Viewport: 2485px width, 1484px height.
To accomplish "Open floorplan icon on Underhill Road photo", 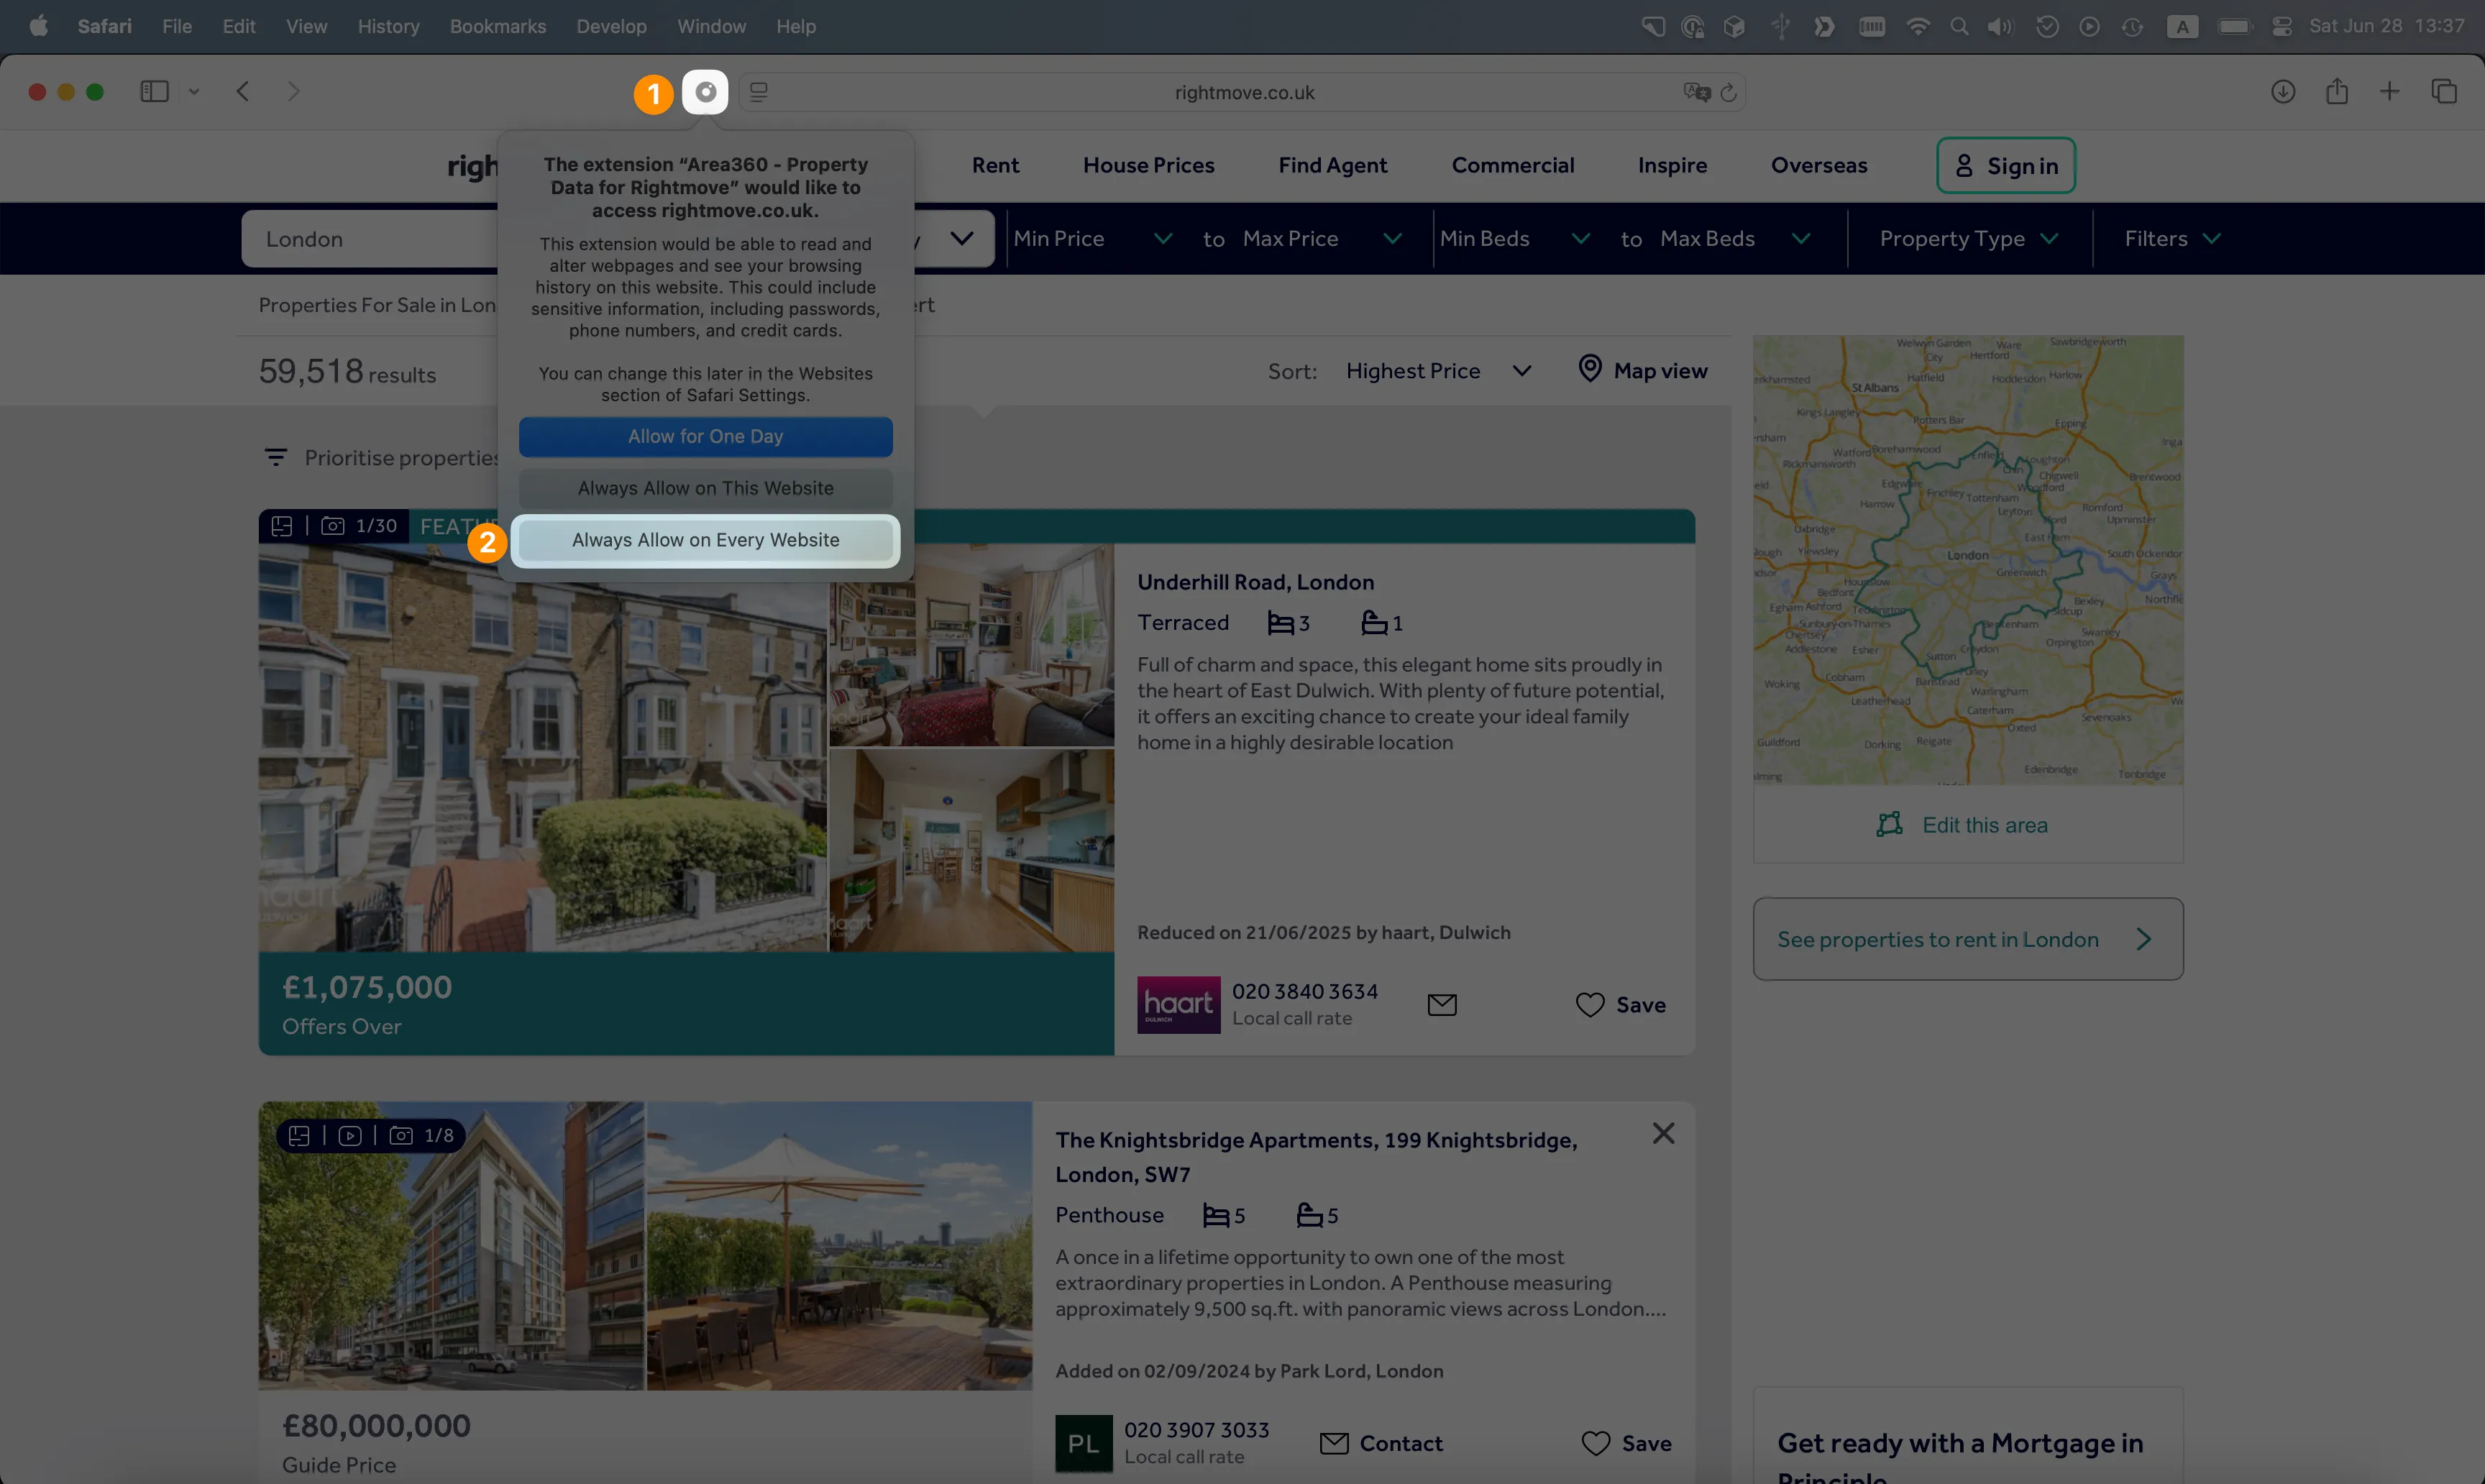I will click(282, 526).
